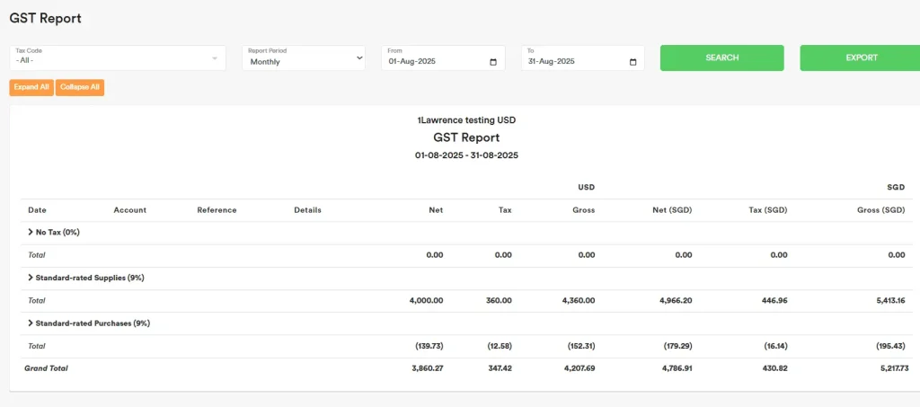Click the green EXPORT button

point(860,58)
